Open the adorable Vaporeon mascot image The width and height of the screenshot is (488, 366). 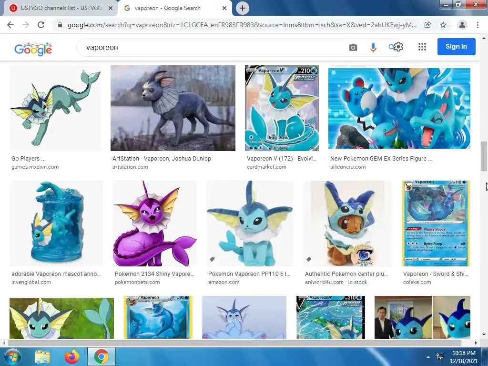pos(56,224)
